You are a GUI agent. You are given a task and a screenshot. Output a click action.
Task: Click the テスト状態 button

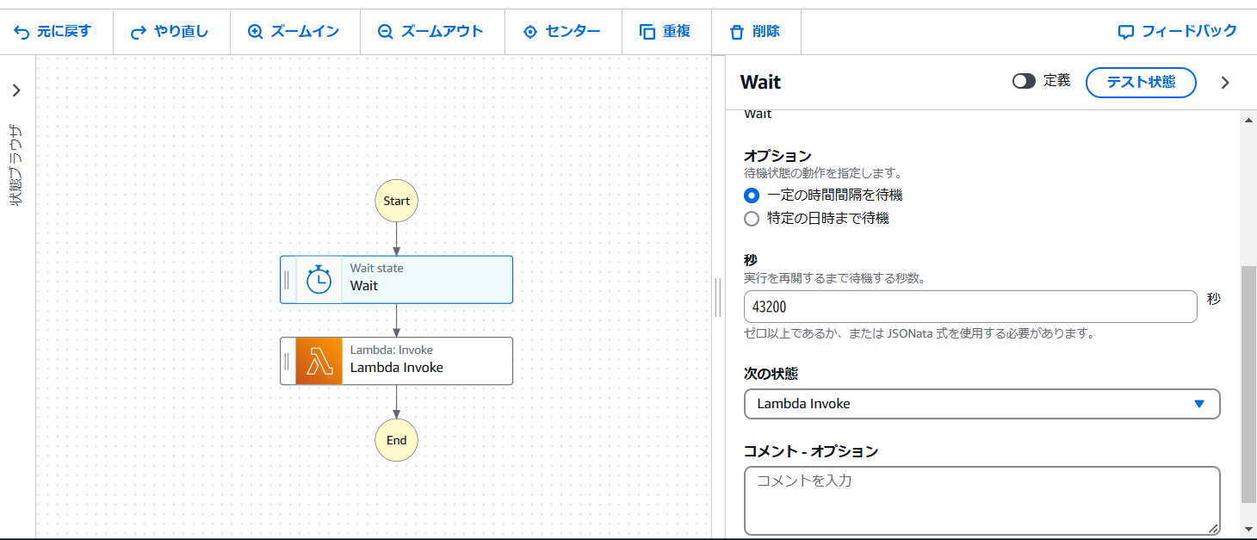click(1141, 83)
